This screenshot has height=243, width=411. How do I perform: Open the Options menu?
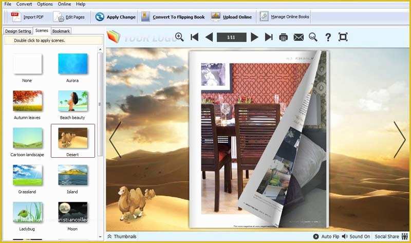tap(45, 4)
